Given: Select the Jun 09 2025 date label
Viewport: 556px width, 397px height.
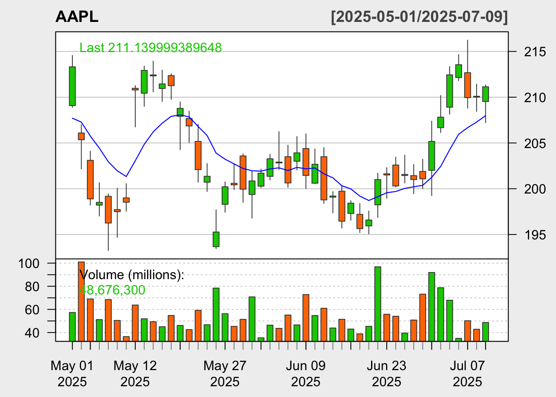Looking at the screenshot, I should [306, 373].
